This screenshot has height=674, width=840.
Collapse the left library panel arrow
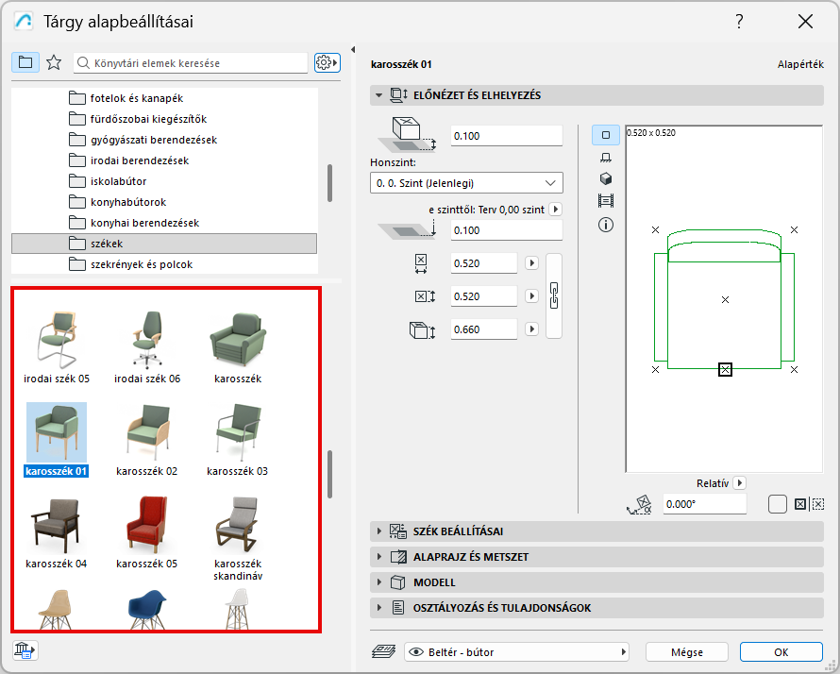[x=352, y=49]
